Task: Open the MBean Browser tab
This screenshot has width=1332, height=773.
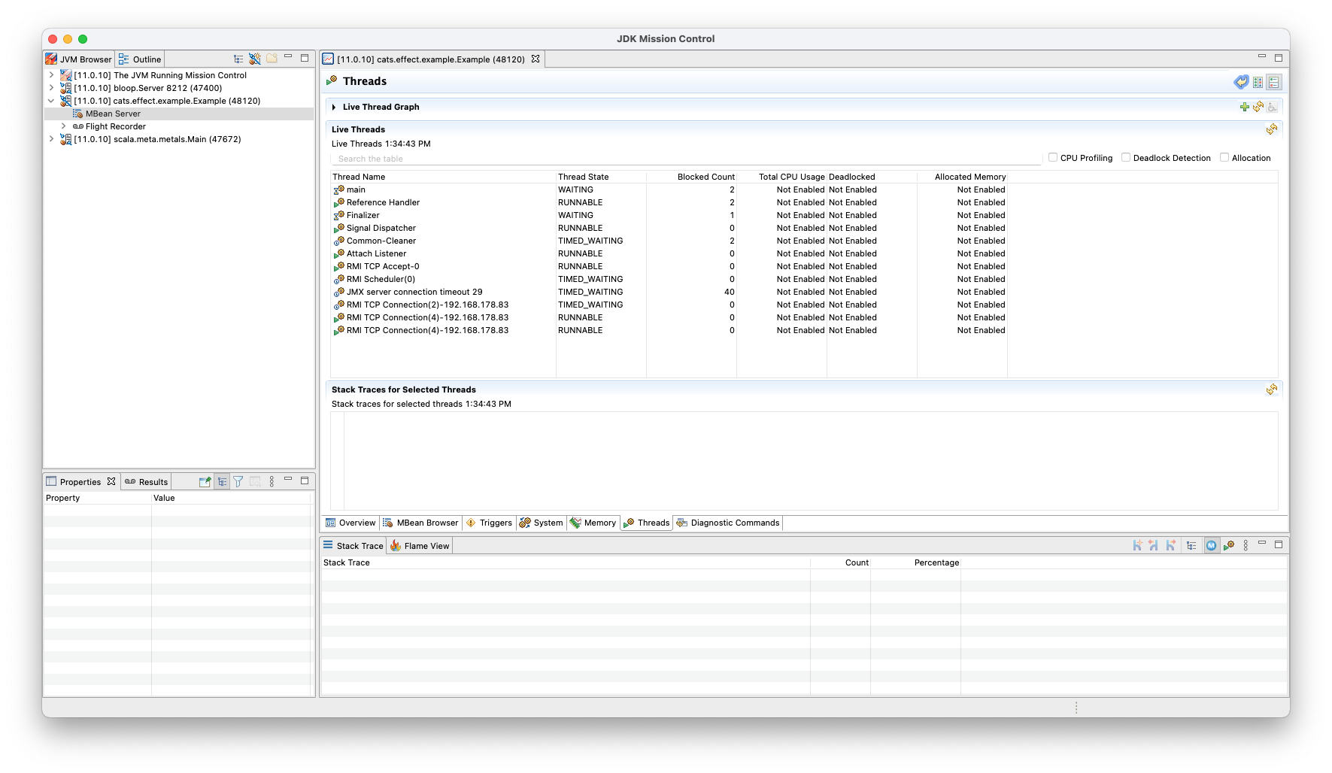Action: 420,523
